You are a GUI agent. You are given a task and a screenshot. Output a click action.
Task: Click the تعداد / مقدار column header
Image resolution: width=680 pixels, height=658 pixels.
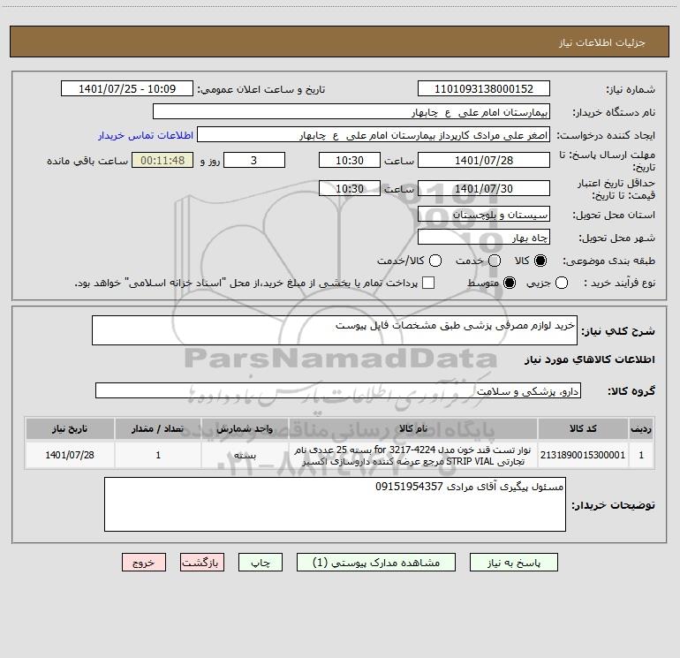[158, 428]
